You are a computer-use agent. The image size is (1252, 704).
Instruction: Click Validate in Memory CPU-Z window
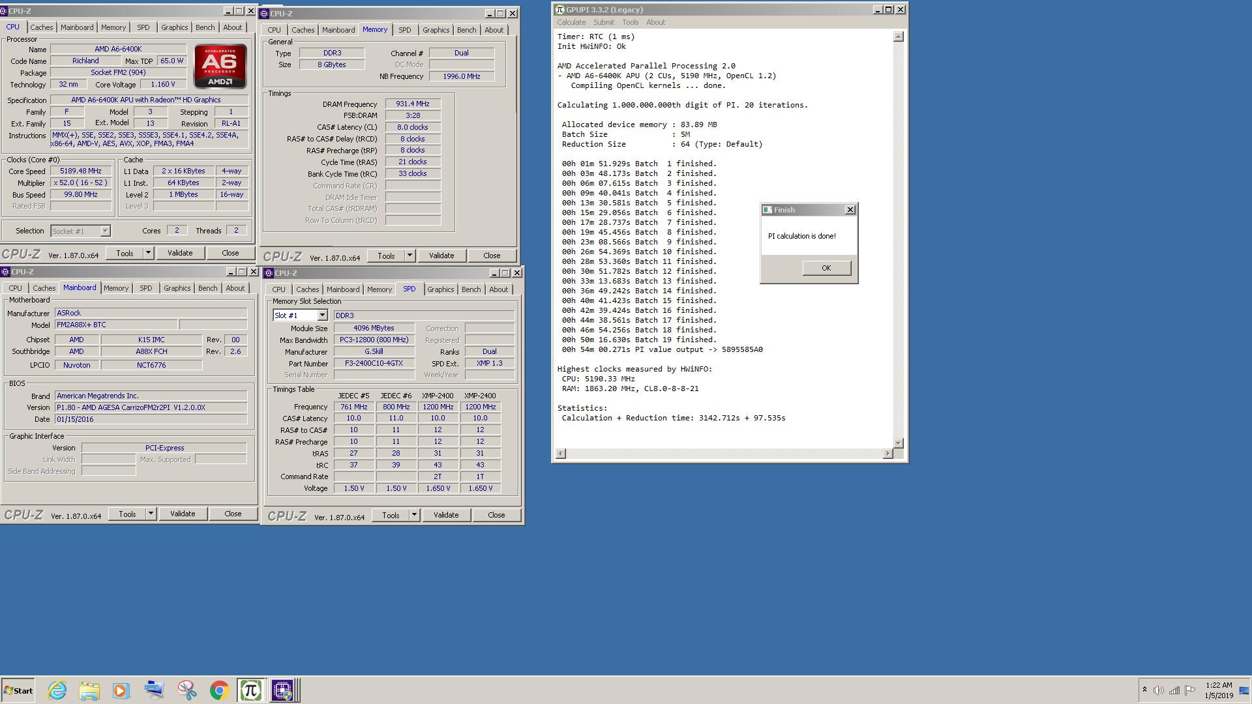[x=441, y=256]
